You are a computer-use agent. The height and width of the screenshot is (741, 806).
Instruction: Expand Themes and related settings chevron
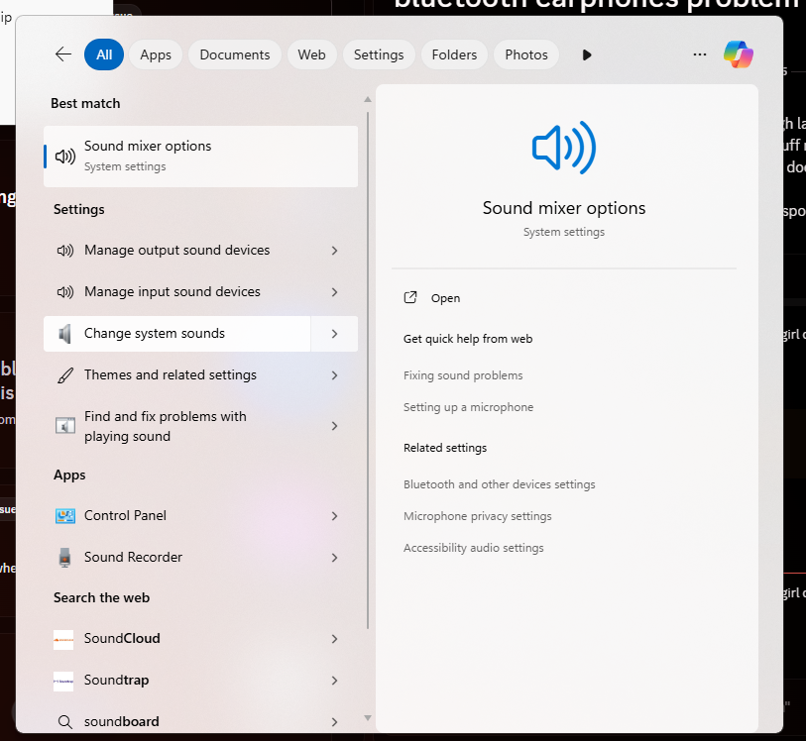[335, 375]
